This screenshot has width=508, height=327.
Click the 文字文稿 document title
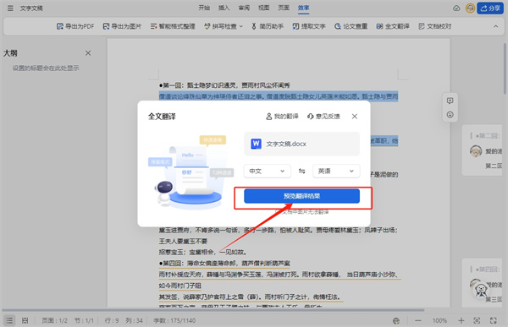[x=31, y=8]
